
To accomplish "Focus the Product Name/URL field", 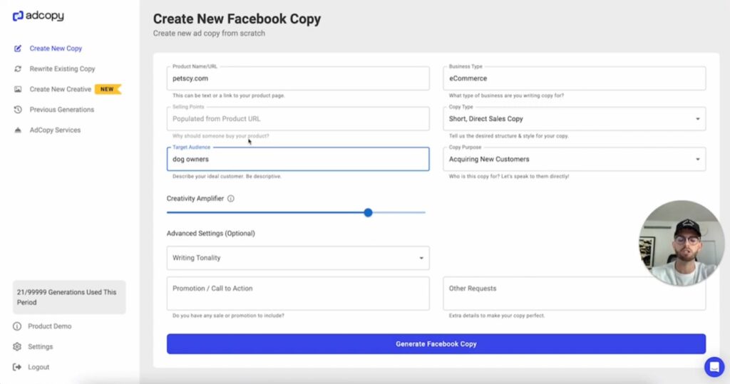I will click(x=298, y=78).
